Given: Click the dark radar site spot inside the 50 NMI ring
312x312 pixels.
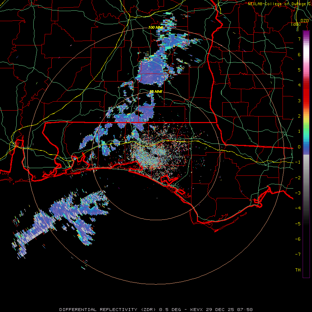Looking at the screenshot, I should 156,156.
